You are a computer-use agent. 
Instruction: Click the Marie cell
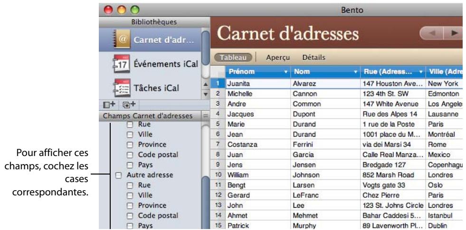click(x=258, y=124)
